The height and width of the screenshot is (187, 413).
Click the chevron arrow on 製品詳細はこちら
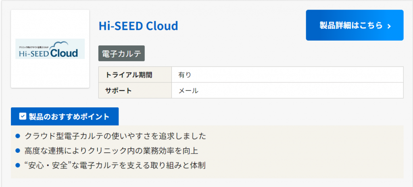(389, 26)
